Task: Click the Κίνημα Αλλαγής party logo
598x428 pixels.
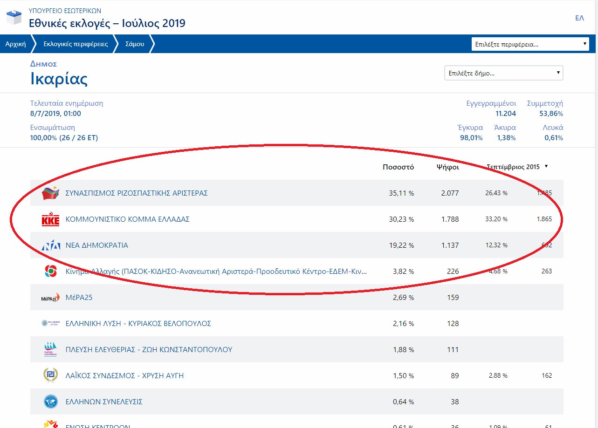Action: pyautogui.click(x=50, y=271)
